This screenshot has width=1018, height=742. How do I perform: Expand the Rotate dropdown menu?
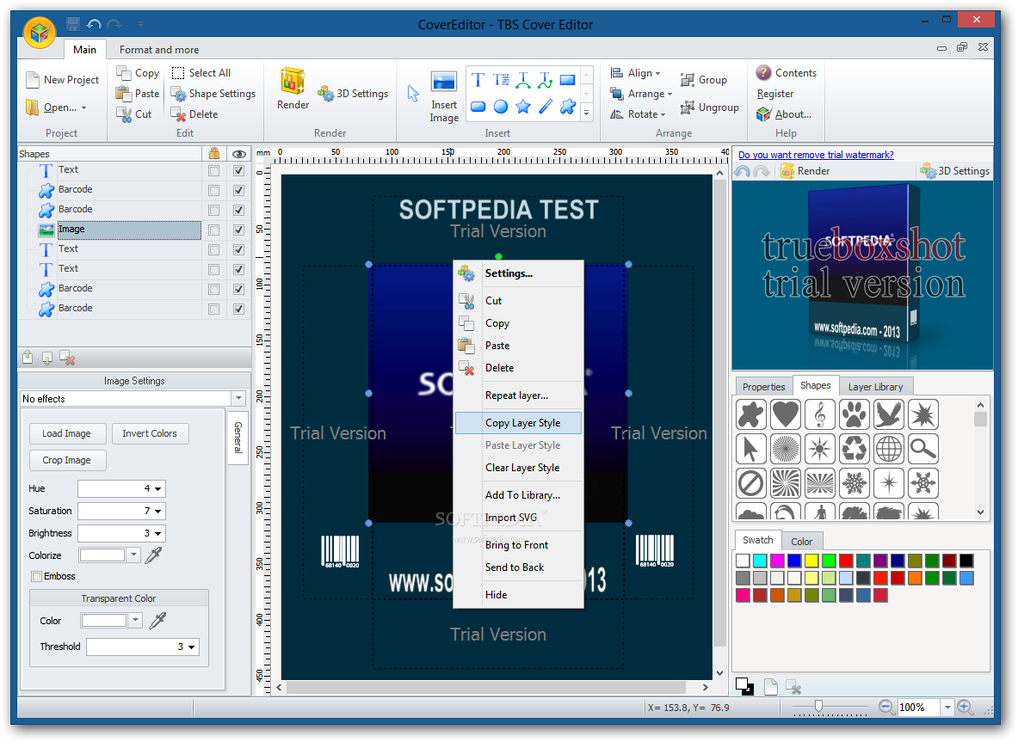[x=639, y=114]
